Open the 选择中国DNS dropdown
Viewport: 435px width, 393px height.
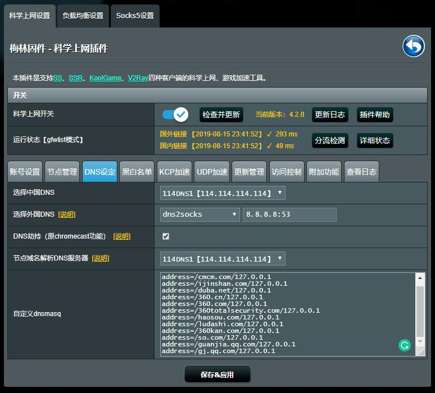(223, 193)
